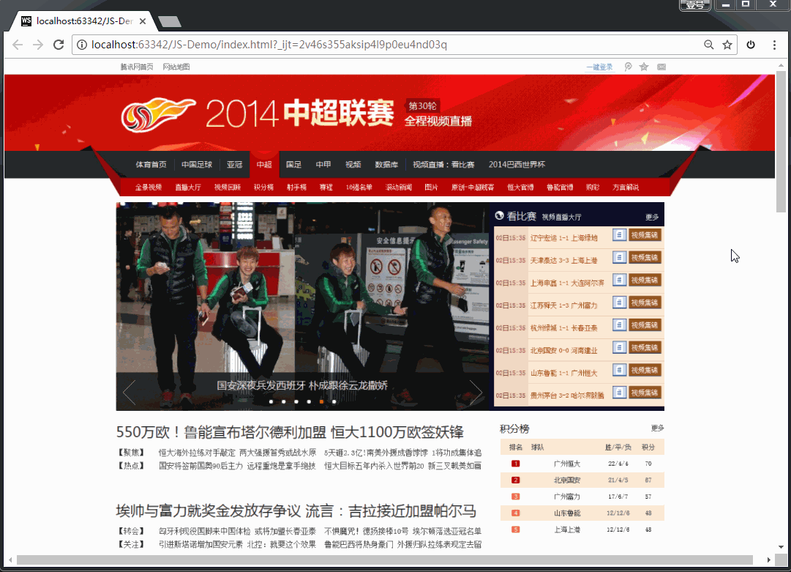Screen dimensions: 791x572
Task: Click the zoom magnifier icon in address bar
Action: pyautogui.click(x=709, y=45)
